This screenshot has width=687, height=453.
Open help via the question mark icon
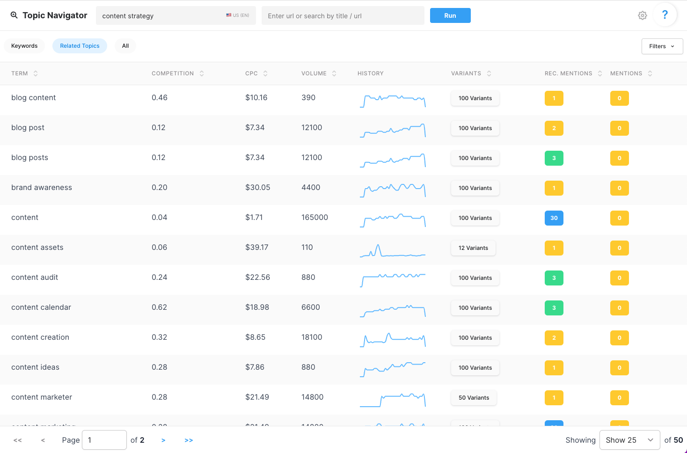[x=665, y=15]
